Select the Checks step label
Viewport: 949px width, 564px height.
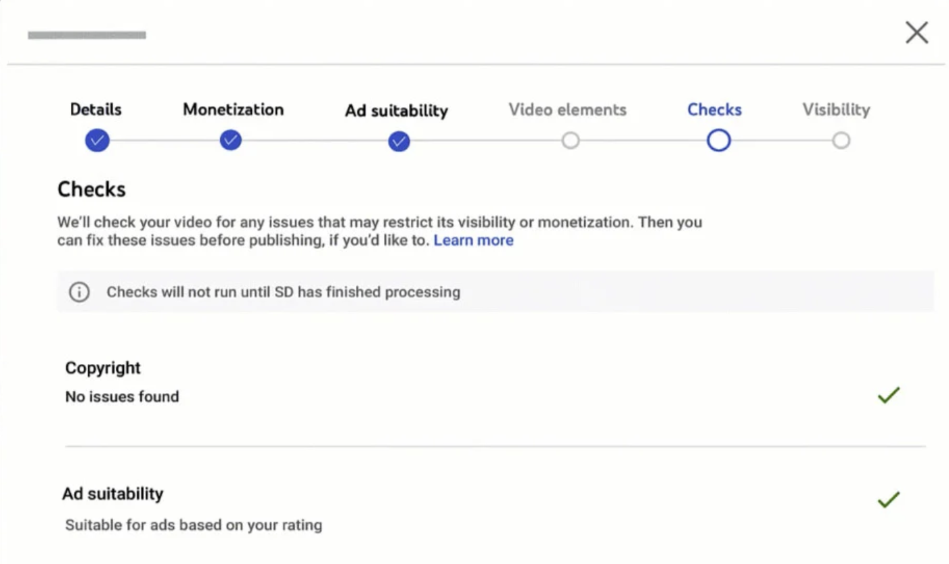coord(714,110)
